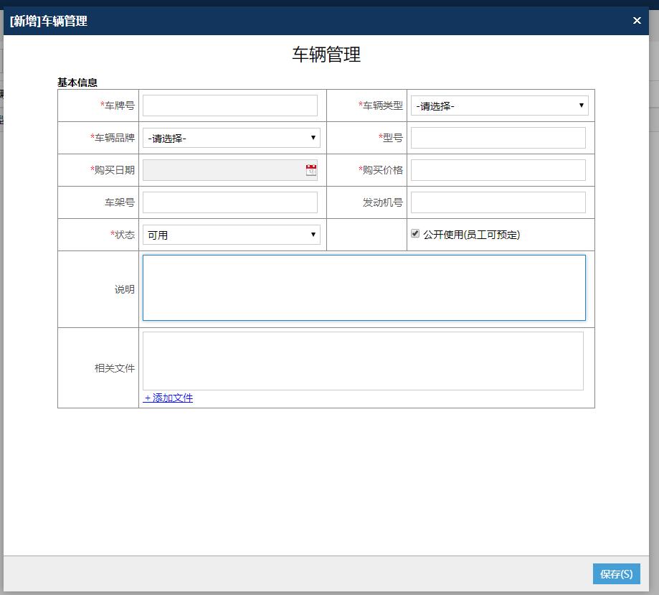Click the *车牌号 field label

pyautogui.click(x=118, y=106)
